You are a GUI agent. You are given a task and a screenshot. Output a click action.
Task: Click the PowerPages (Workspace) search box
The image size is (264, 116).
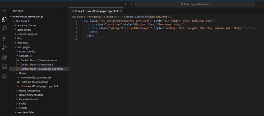(195, 4)
